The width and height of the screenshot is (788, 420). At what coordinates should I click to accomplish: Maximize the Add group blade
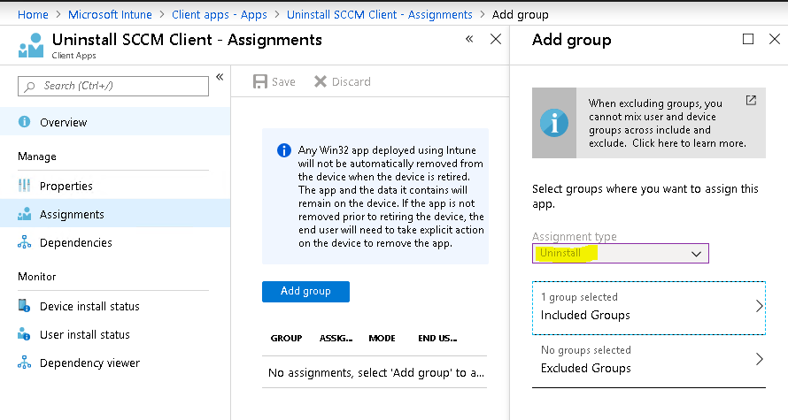pyautogui.click(x=748, y=39)
